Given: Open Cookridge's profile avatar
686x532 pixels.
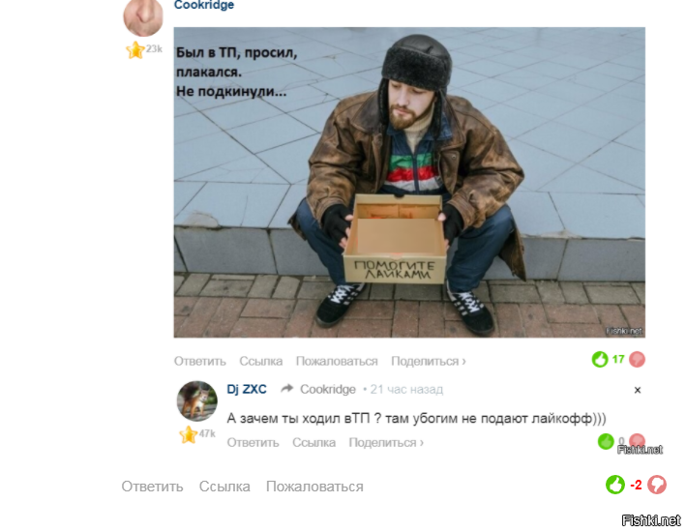Looking at the screenshot, I should (x=143, y=16).
